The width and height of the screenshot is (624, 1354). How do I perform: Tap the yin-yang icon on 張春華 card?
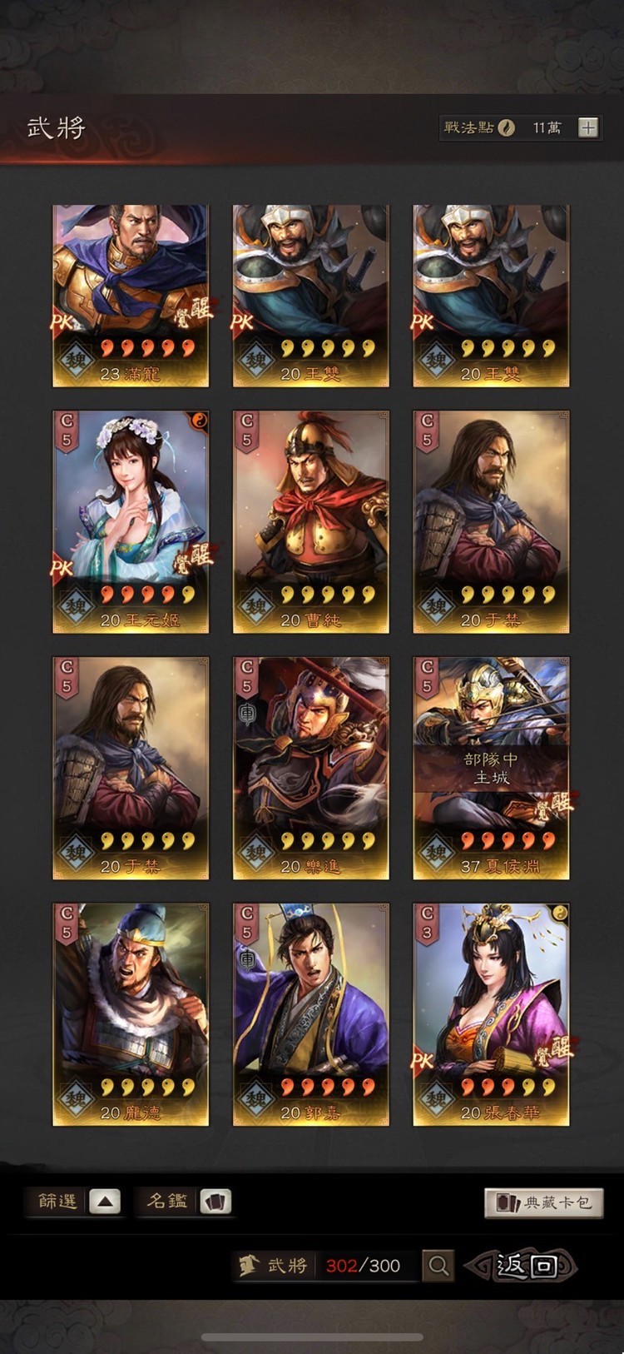[560, 913]
